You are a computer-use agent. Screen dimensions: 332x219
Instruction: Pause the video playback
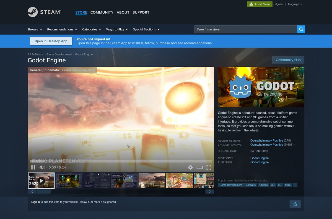tap(33, 167)
